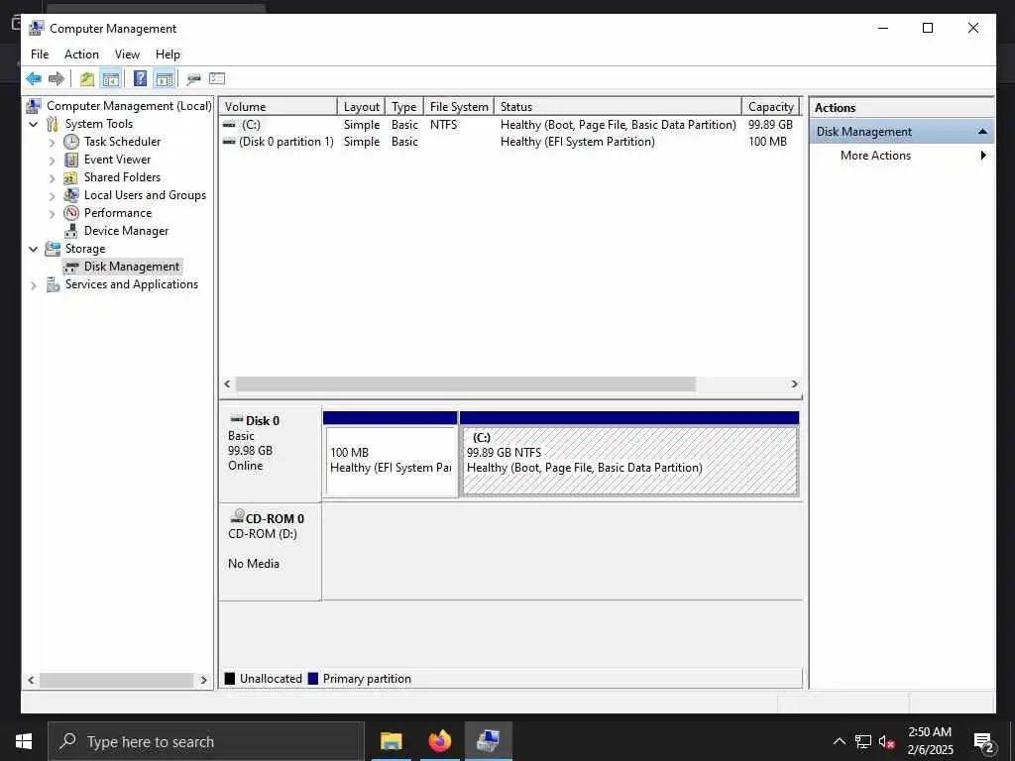Select Event Viewer icon in tree
The image size is (1015, 761).
pos(71,160)
